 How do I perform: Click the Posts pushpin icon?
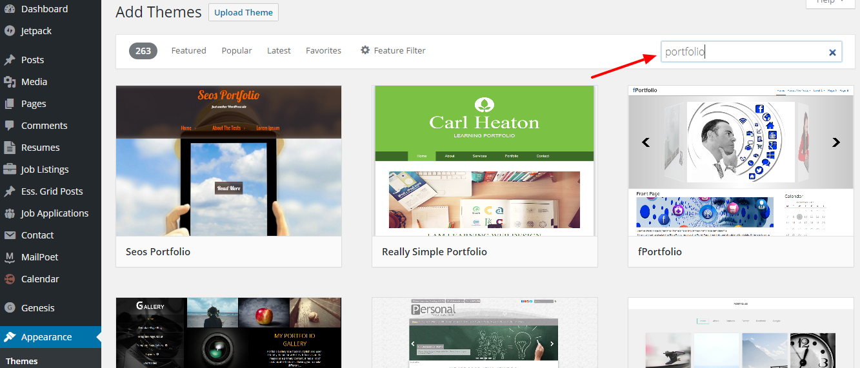(10, 60)
